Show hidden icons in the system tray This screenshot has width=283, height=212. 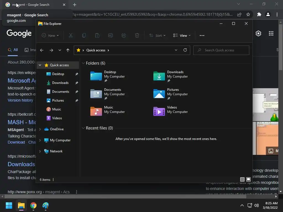[242, 205]
